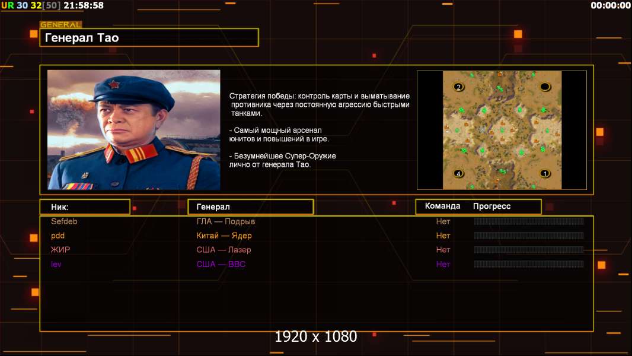Click the Прогресс column header
The width and height of the screenshot is (632, 356).
[491, 206]
